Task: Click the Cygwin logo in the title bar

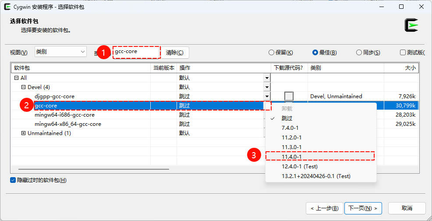Action: tap(7, 7)
